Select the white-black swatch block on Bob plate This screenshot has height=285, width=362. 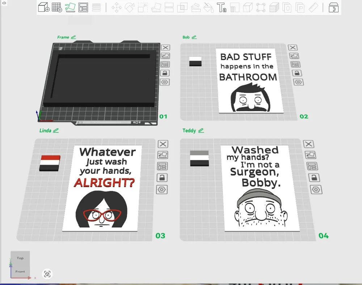(x=195, y=61)
